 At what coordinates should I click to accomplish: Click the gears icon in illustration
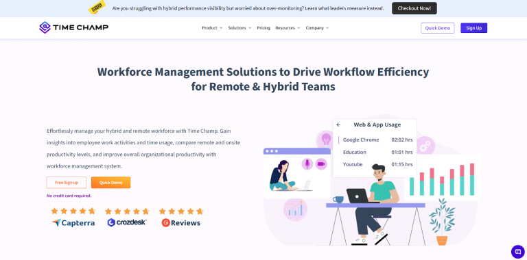[425, 146]
